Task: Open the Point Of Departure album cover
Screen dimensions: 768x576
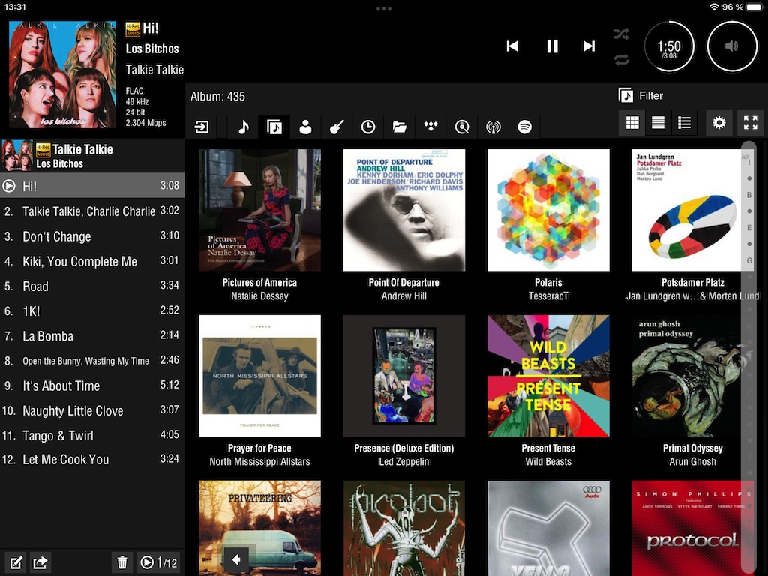Action: [x=404, y=210]
